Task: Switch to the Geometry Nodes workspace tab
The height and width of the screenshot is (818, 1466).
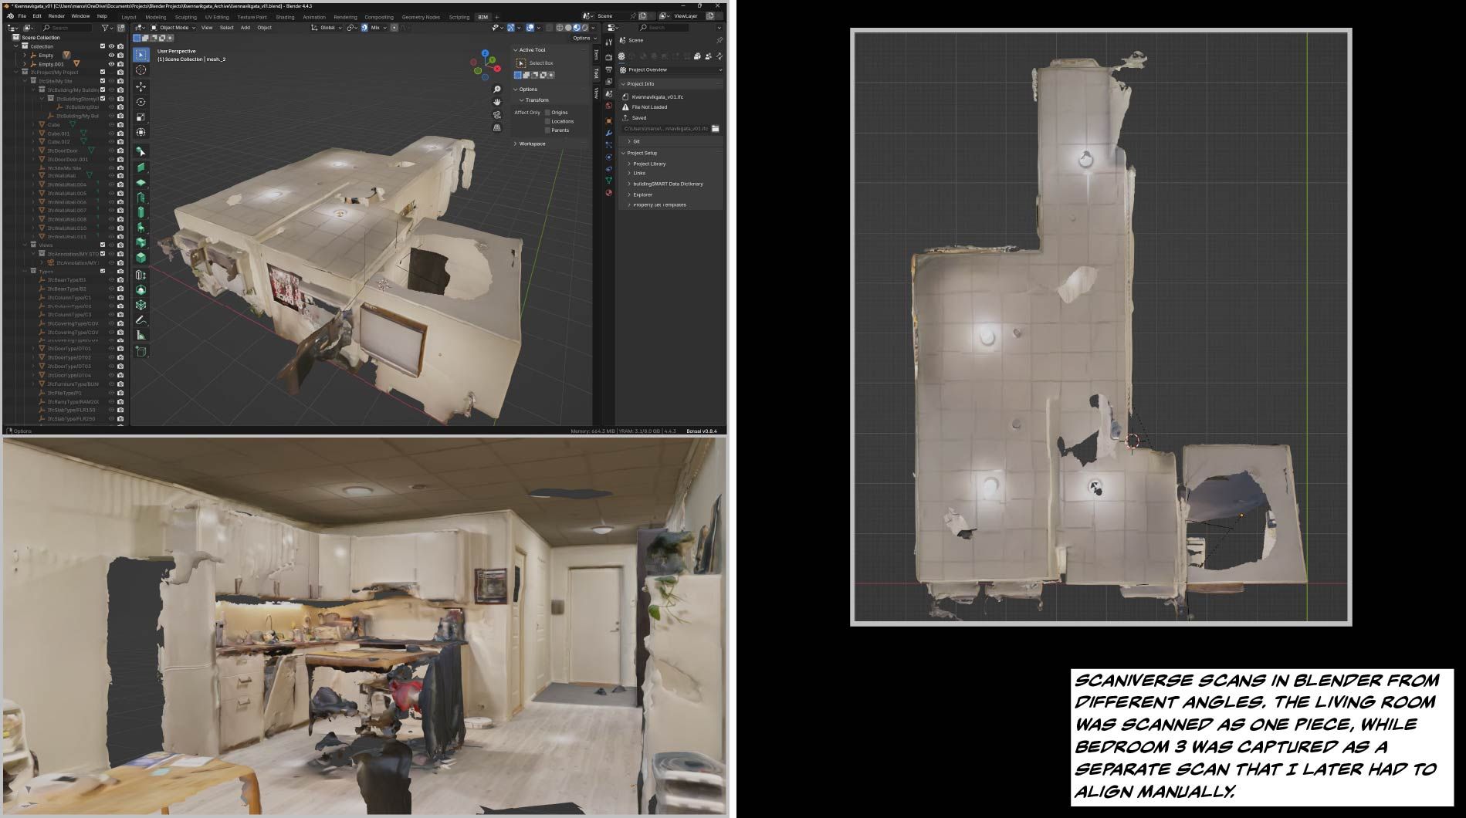Action: (x=421, y=17)
